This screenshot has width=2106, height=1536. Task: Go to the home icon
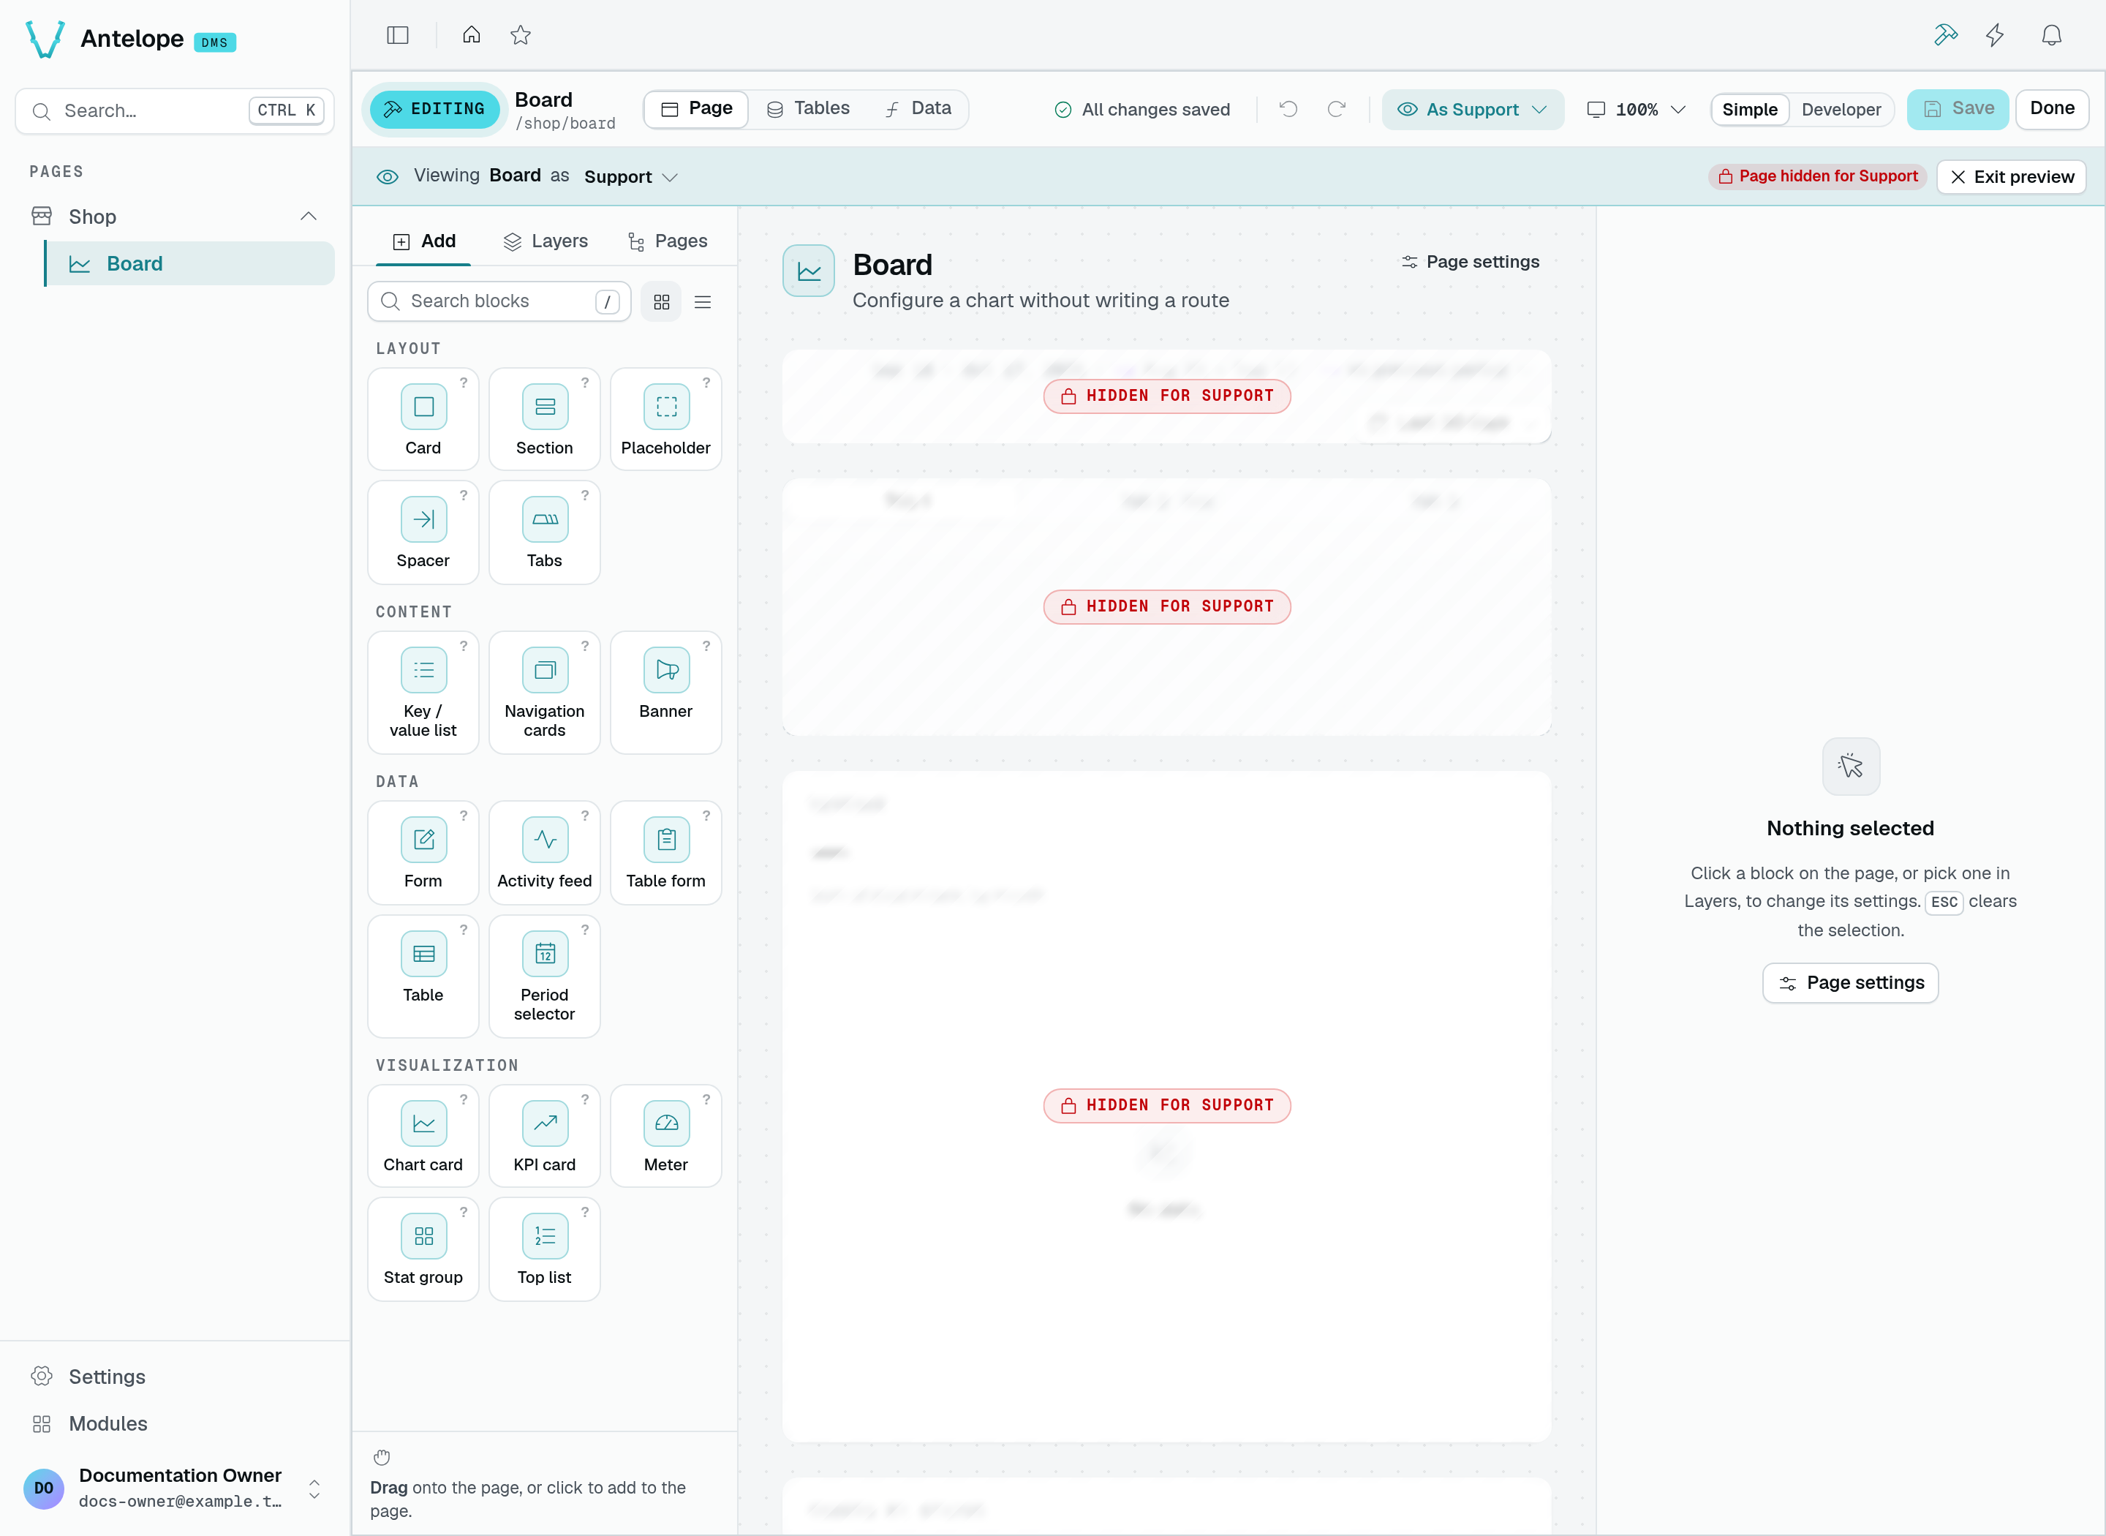[471, 35]
